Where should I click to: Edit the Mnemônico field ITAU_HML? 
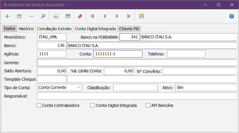pyautogui.click(x=52, y=37)
